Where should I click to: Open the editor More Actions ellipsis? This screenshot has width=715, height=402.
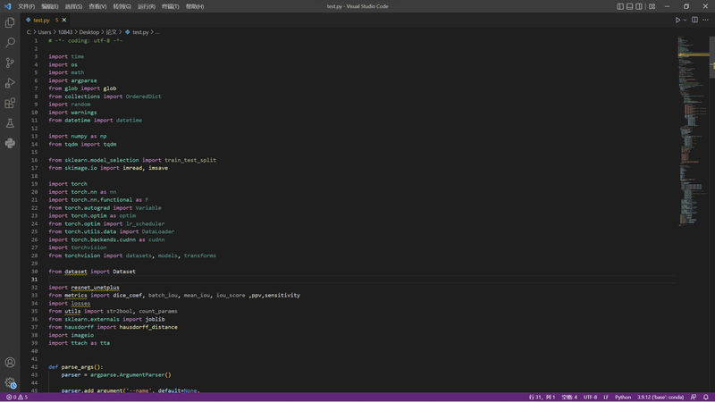[x=705, y=20]
